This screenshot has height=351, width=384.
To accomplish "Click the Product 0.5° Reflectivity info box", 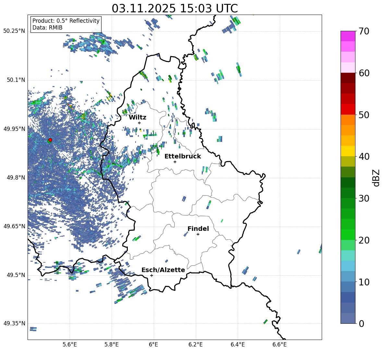I will click(66, 24).
